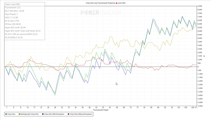This screenshot has width=211, height=120.
Task: Select 'Chips Won Without Showdown' legend label
Action: tap(81, 114)
